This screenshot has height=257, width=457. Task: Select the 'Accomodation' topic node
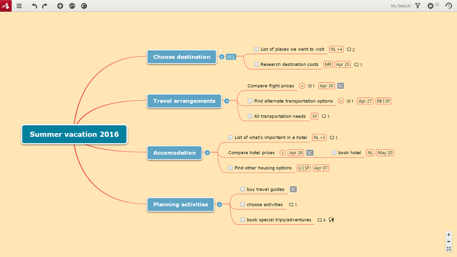pos(174,153)
